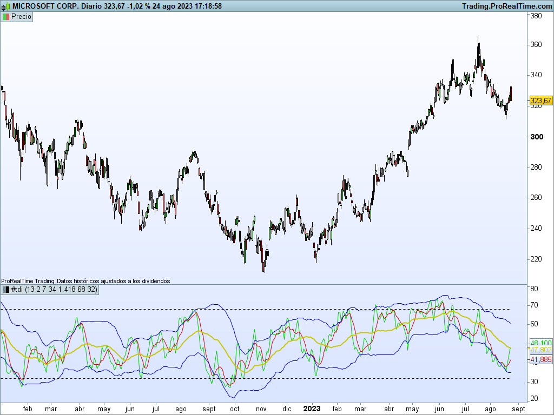
Task: Click the dic month label on time axis
Action: point(287,409)
